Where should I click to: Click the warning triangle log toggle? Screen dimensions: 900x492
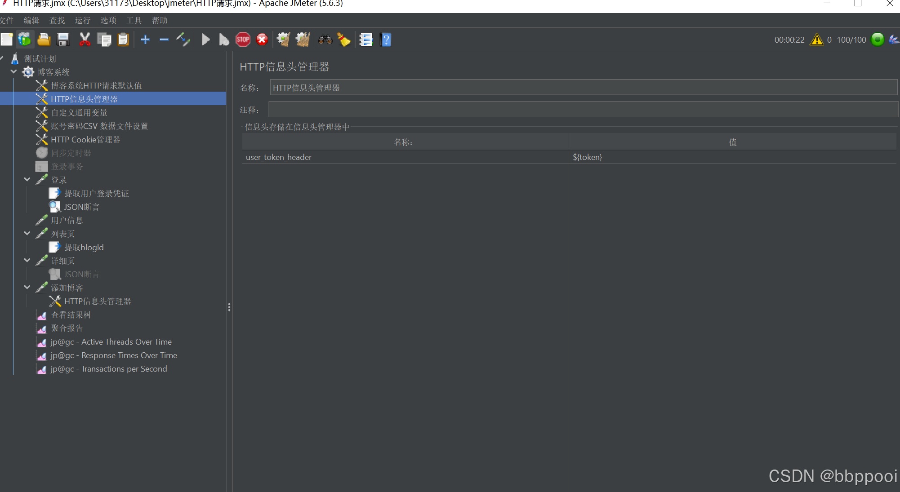(x=816, y=40)
